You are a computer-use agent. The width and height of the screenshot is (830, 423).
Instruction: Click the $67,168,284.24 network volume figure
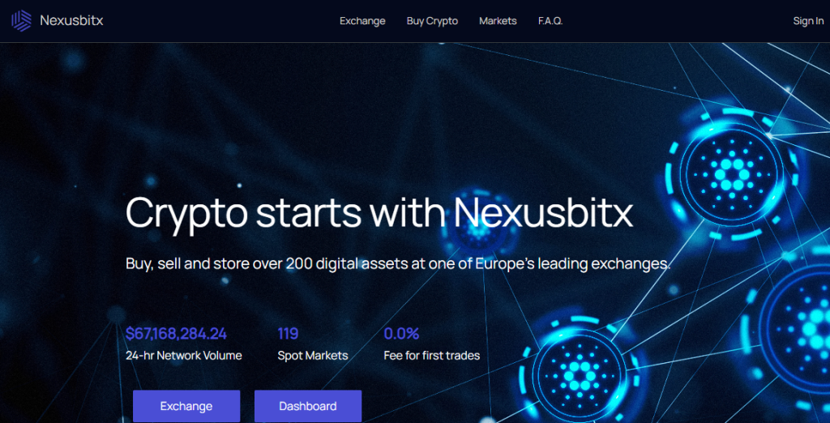176,334
